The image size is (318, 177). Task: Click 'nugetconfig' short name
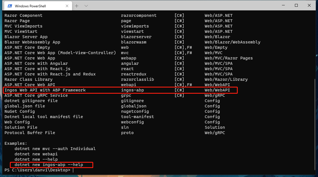point(135,111)
